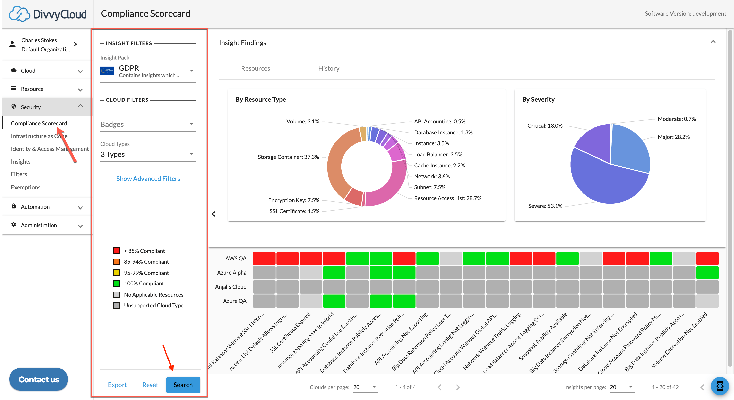Screen dimensions: 734x400
Task: Open Show Advanced Filters
Action: click(148, 179)
